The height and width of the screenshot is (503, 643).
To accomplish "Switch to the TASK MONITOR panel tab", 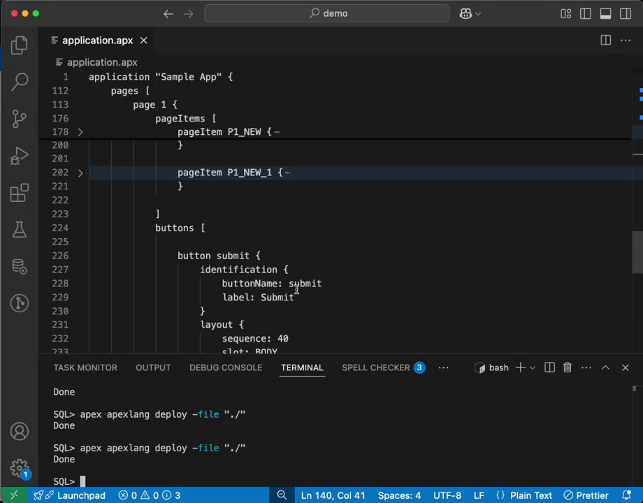I will [85, 367].
